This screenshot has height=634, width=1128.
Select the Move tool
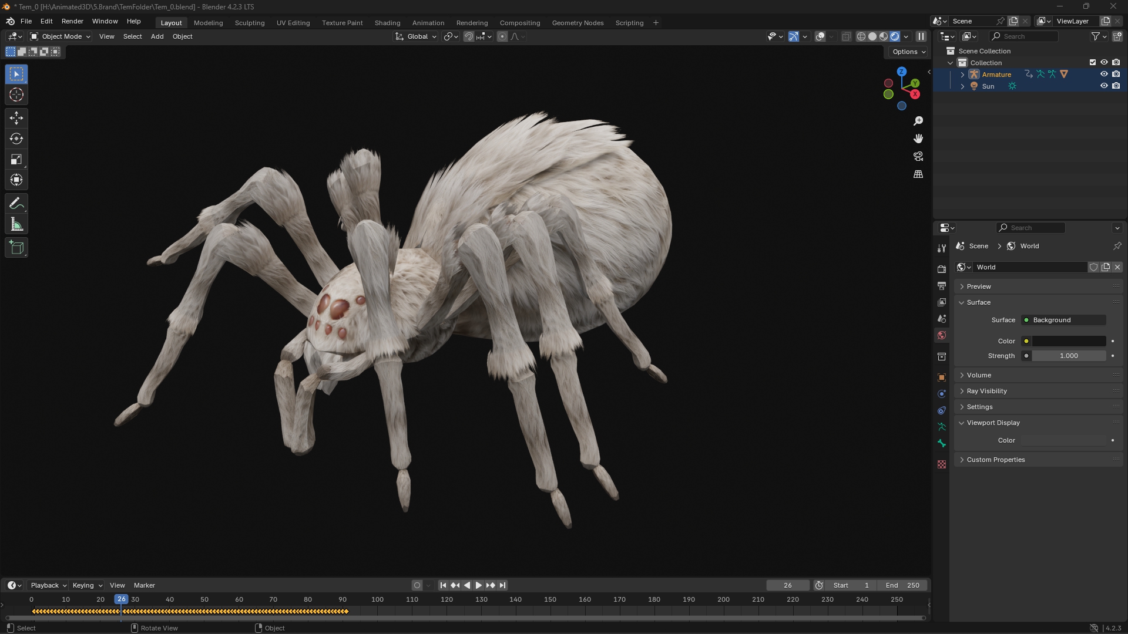16,118
